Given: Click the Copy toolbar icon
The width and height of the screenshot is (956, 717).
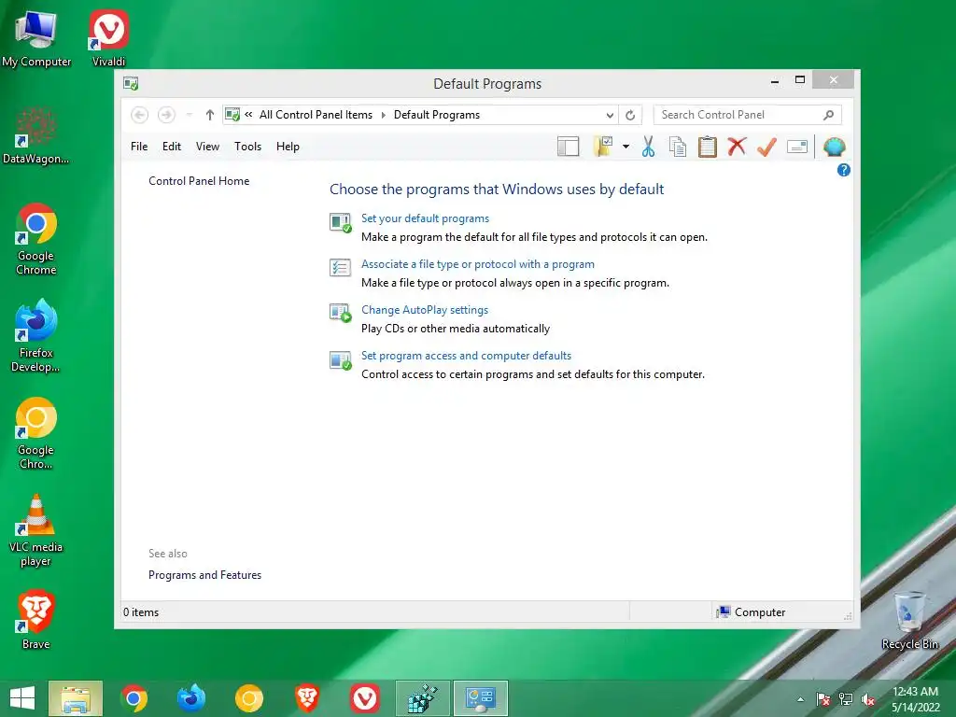Looking at the screenshot, I should pyautogui.click(x=678, y=147).
